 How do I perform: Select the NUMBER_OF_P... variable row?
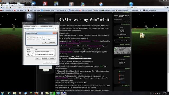click(40, 56)
